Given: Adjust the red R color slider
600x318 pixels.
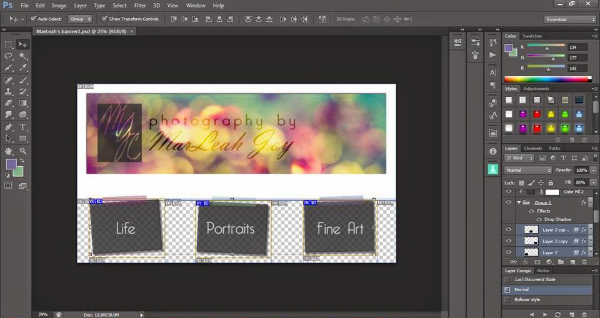Looking at the screenshot, I should pyautogui.click(x=546, y=47).
